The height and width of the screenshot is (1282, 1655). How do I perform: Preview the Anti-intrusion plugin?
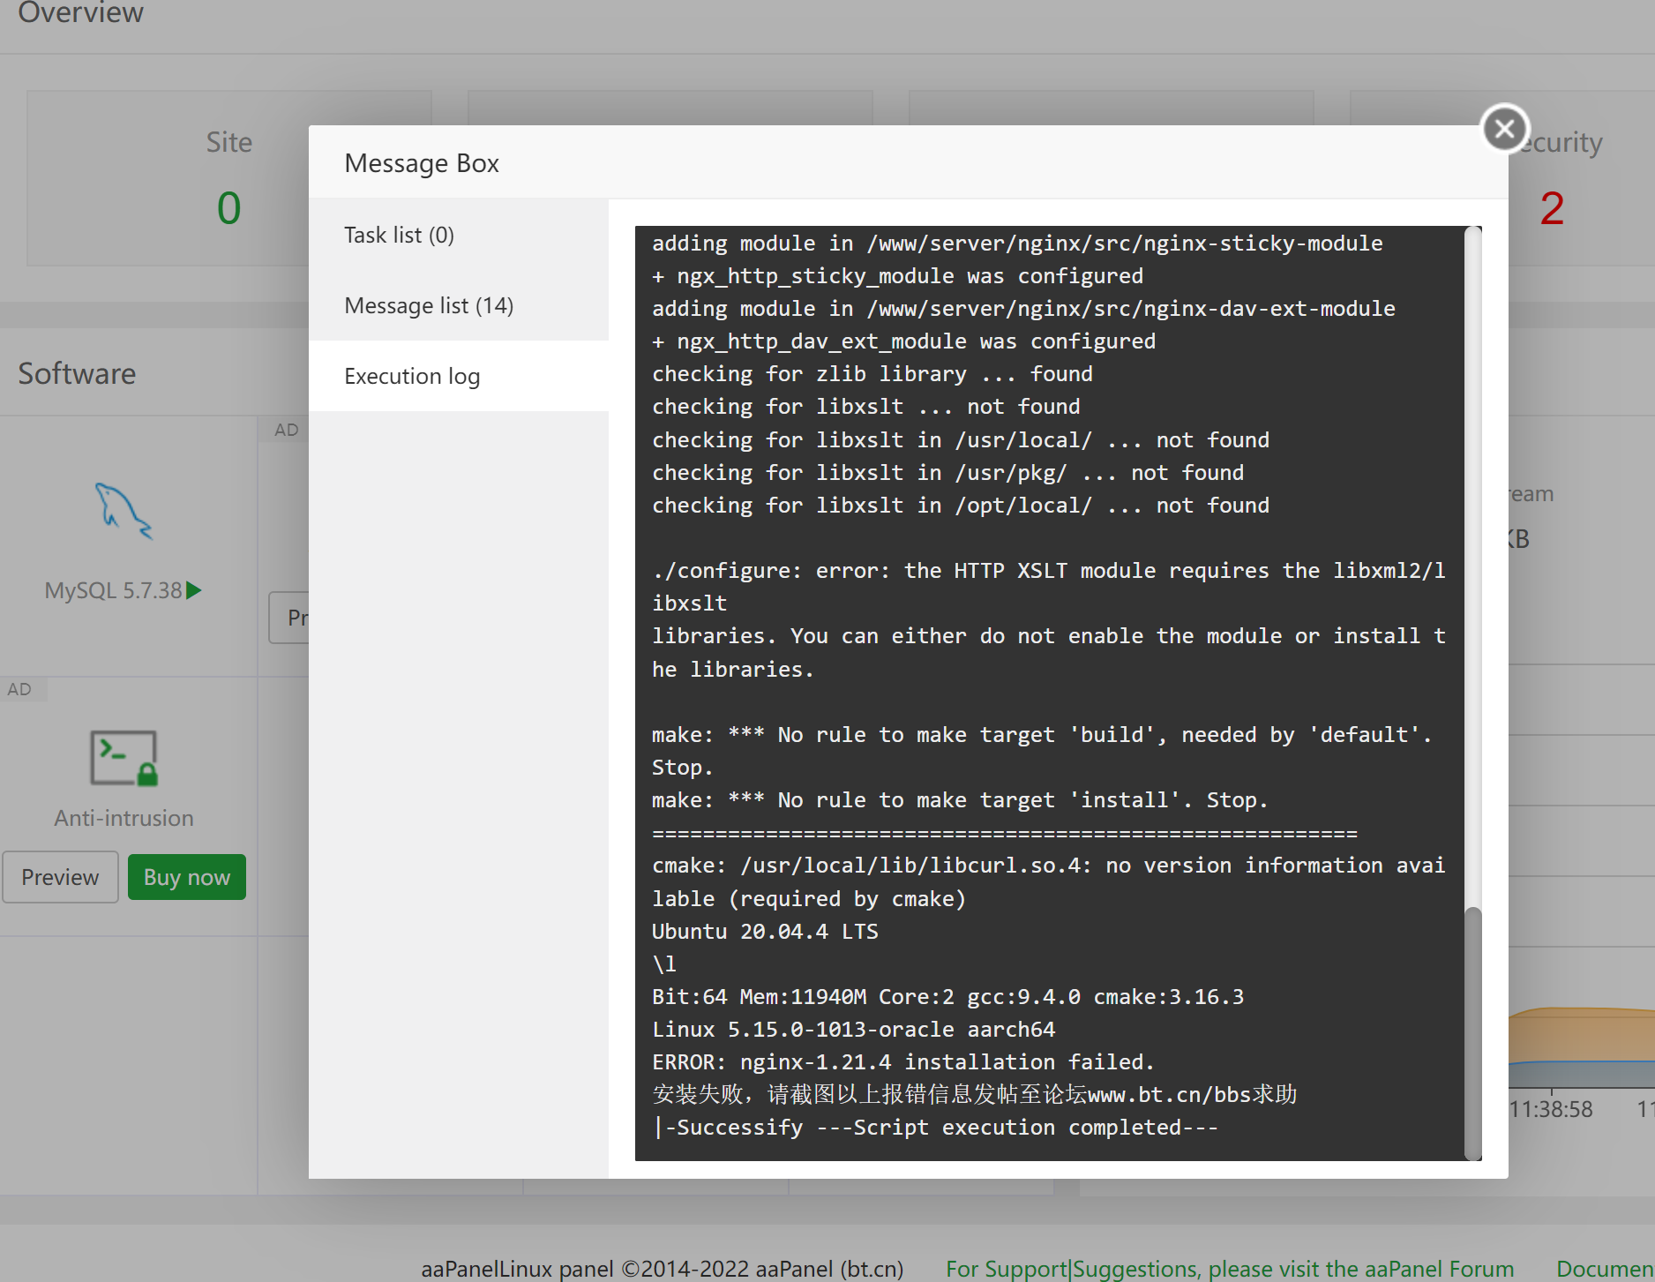(60, 877)
